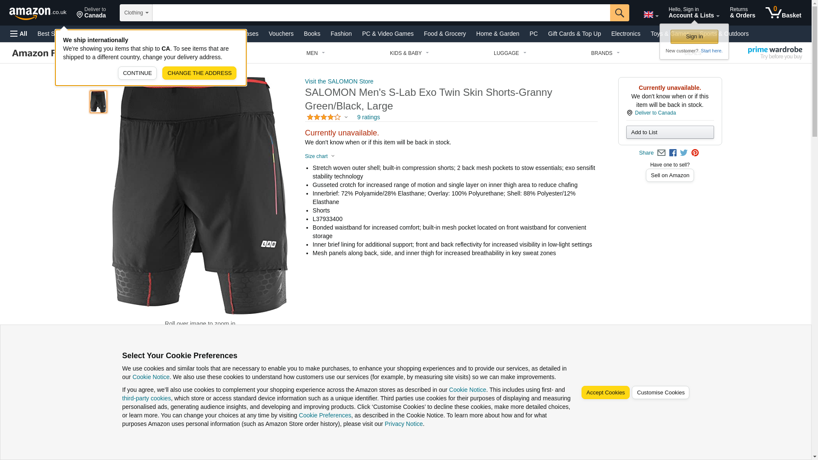Open the LUGGAGE menu

point(510,53)
